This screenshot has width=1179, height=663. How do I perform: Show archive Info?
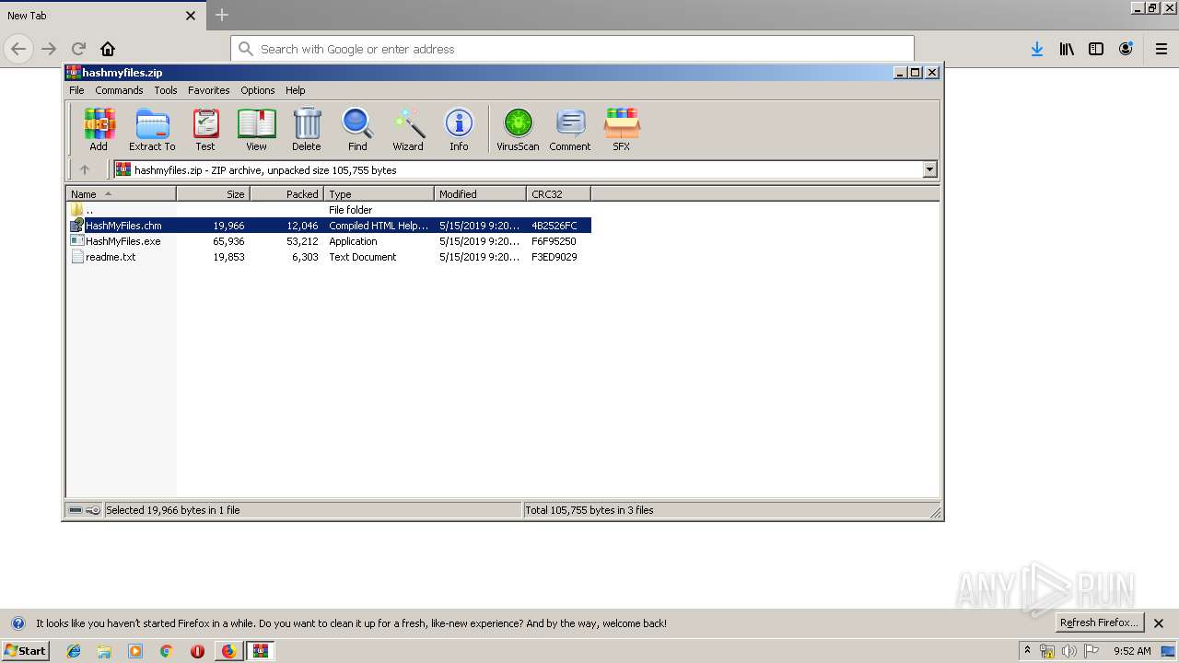coord(459,129)
